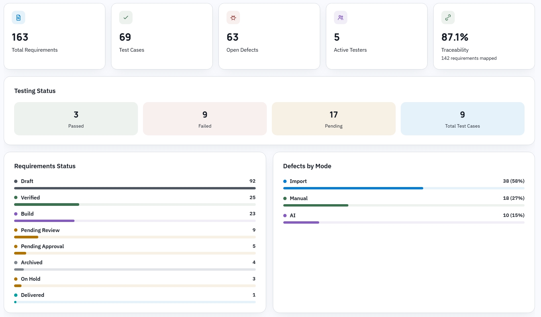Click the document icon above Total Requirements
The image size is (541, 317).
point(18,17)
